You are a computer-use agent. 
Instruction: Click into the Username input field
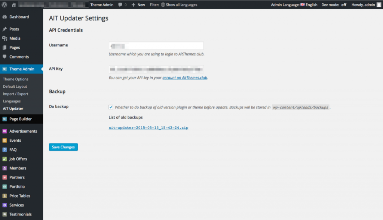(x=156, y=46)
